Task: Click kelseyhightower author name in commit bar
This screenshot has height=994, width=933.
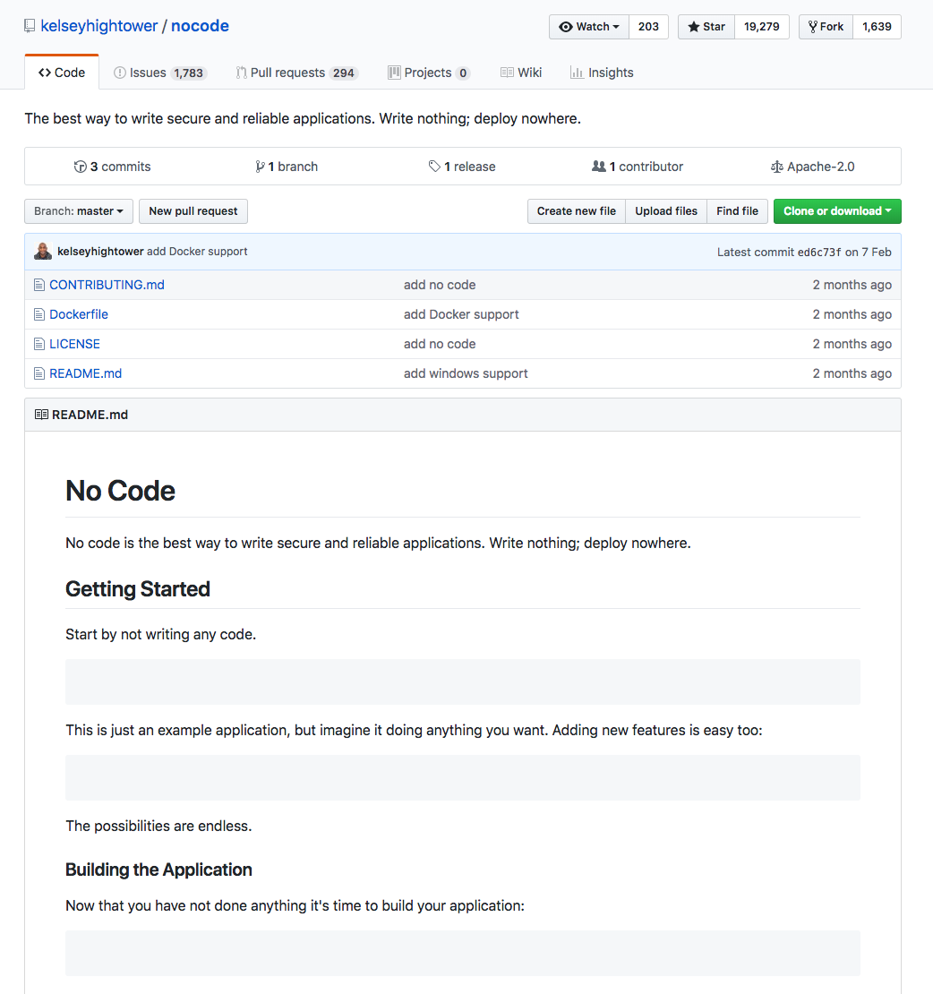Action: pos(100,252)
